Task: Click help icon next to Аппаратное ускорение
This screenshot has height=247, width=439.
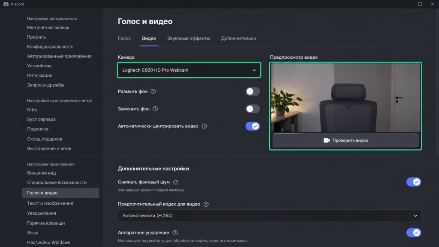Action: click(x=175, y=233)
